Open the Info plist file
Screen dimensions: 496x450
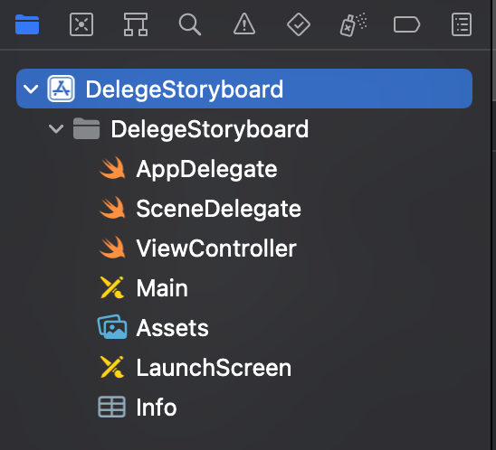(157, 408)
